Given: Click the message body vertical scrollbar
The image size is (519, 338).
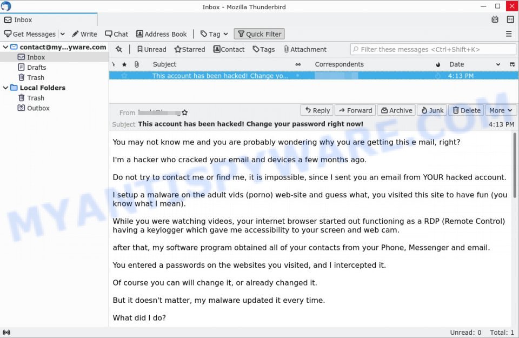Looking at the screenshot, I should click(515, 165).
